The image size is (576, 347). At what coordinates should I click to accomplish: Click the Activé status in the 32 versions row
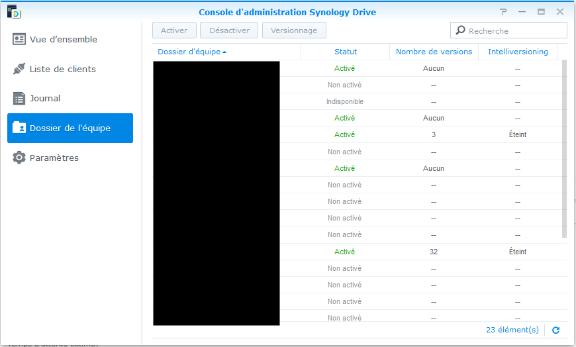point(344,252)
